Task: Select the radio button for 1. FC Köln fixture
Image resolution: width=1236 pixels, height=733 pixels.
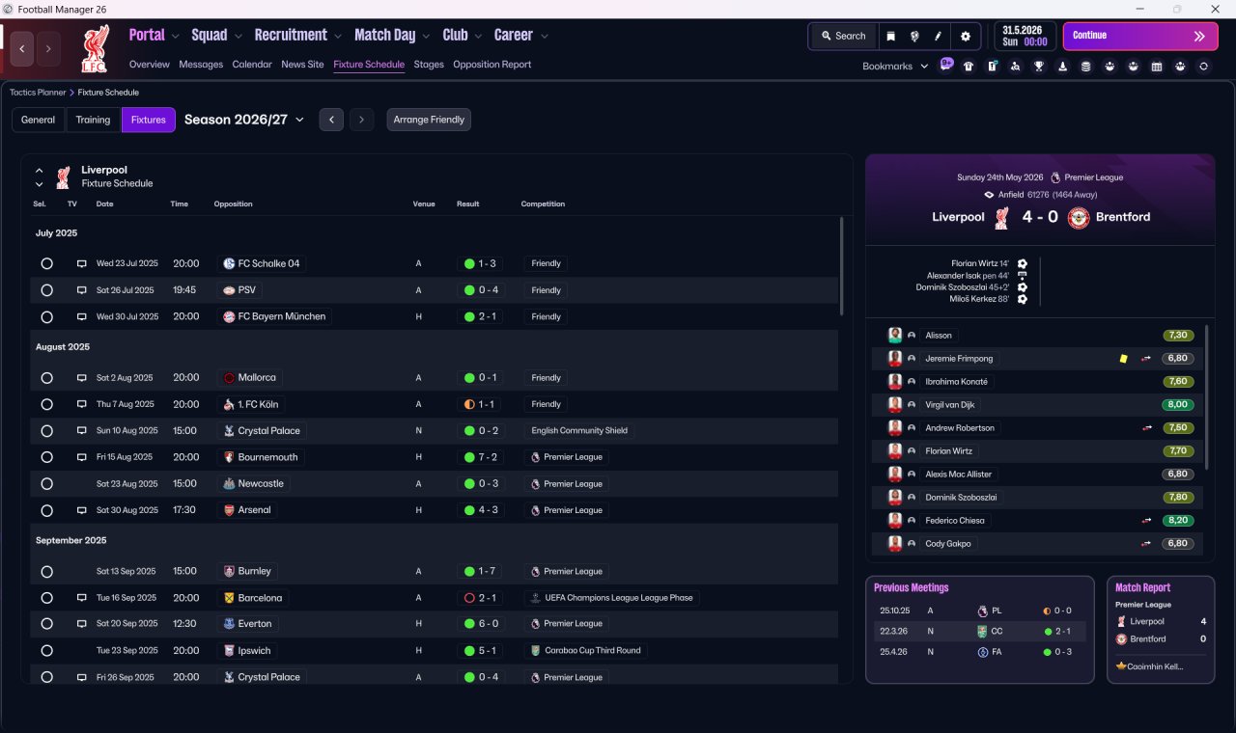Action: click(46, 404)
